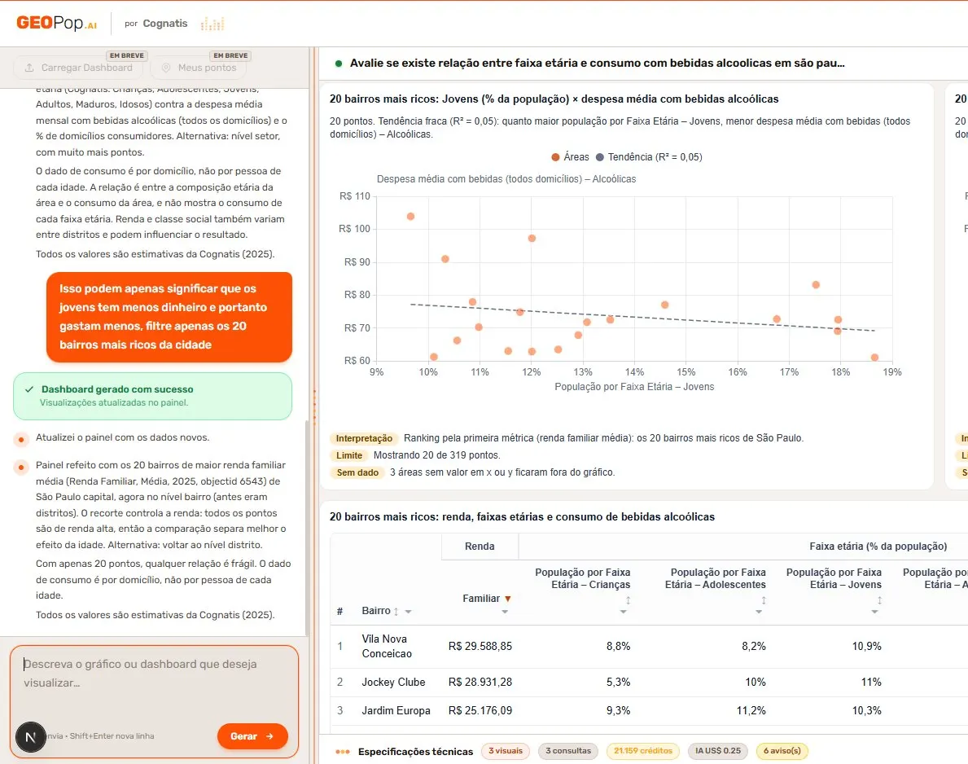The image size is (968, 764).
Task: Click the 'Dashboard gerado com sucesso' banner
Action: point(152,396)
